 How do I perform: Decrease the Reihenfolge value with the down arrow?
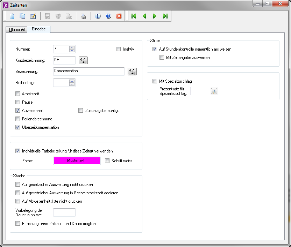[72, 84]
